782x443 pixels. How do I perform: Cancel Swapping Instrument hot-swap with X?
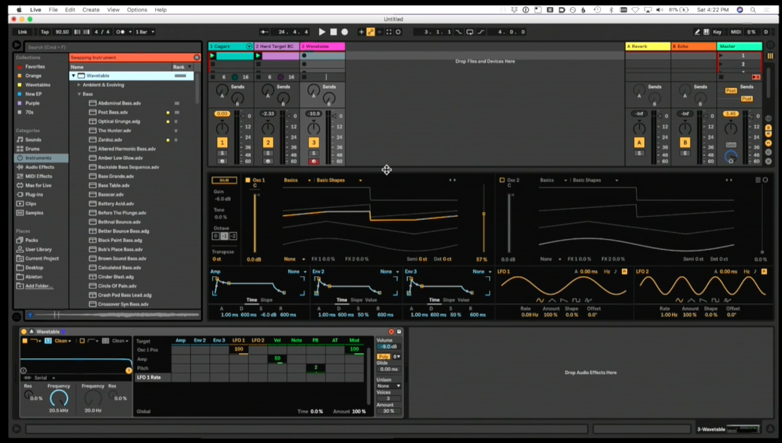pyautogui.click(x=196, y=58)
